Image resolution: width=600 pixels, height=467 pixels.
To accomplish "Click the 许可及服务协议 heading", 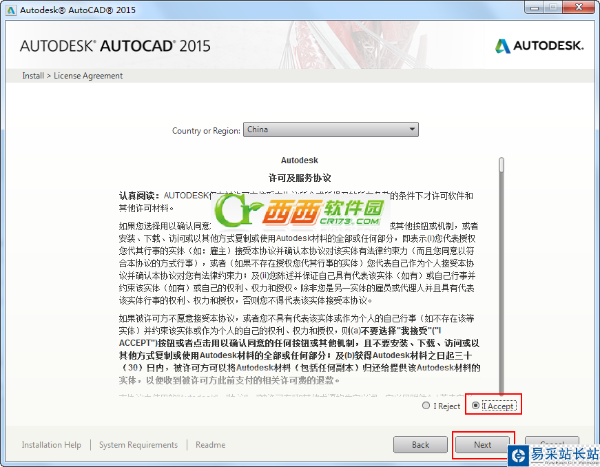I will pyautogui.click(x=300, y=178).
